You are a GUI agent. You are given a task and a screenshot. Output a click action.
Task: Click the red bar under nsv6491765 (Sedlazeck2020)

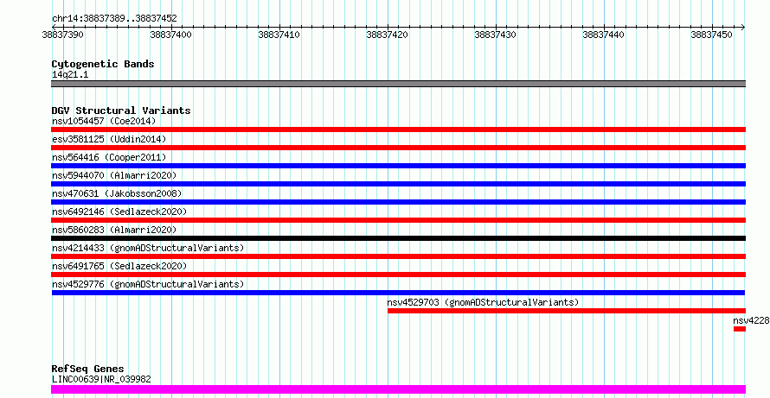[398, 275]
